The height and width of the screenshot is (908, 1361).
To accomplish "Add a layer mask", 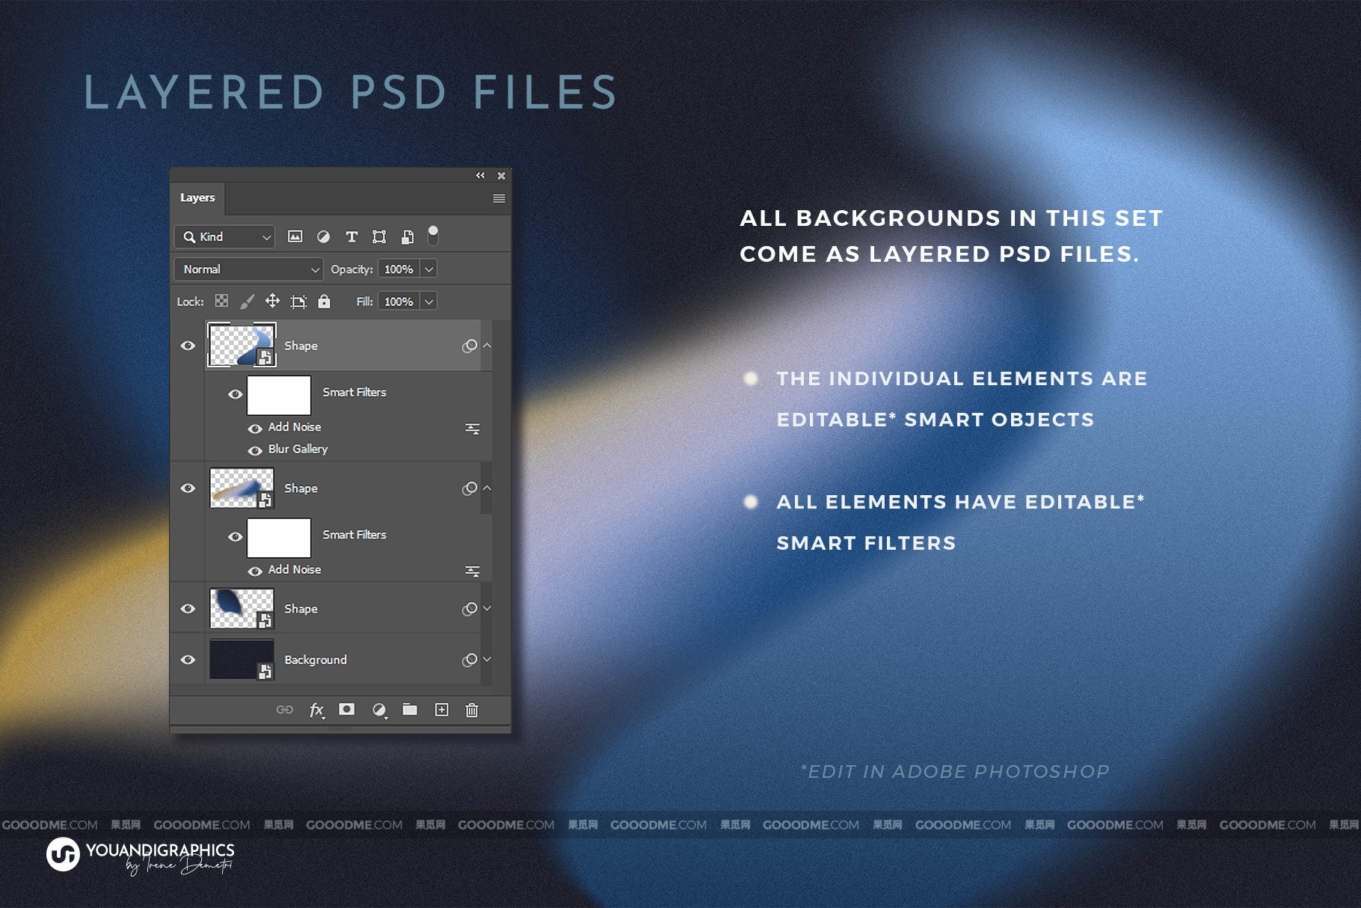I will click(x=346, y=709).
